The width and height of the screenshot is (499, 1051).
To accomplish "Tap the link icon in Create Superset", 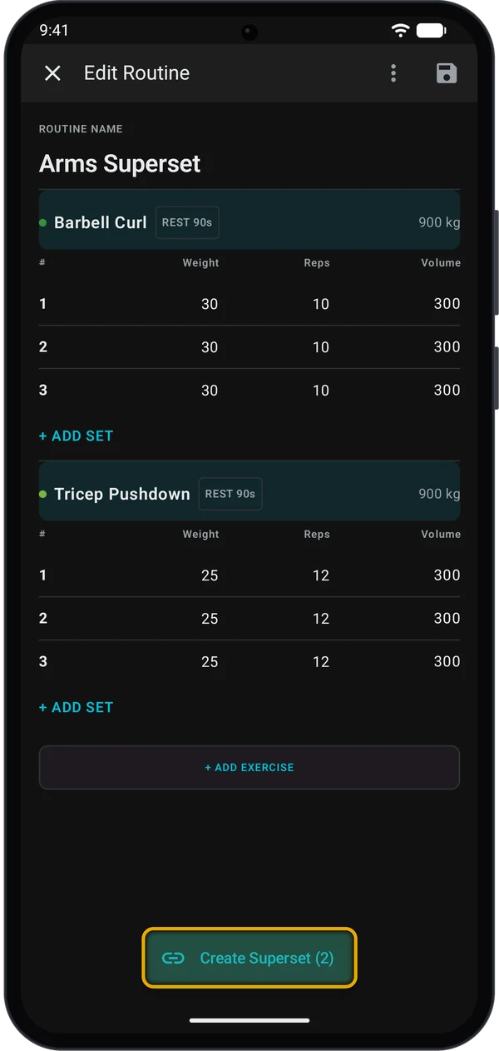I will click(173, 958).
